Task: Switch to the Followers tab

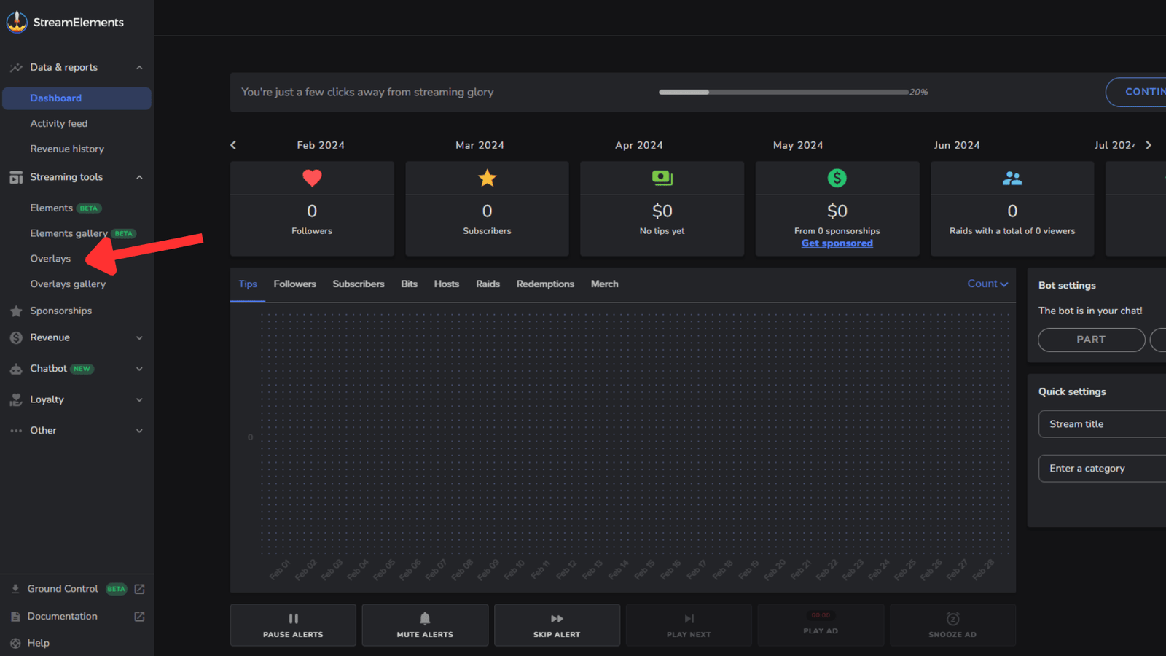Action: click(x=295, y=284)
